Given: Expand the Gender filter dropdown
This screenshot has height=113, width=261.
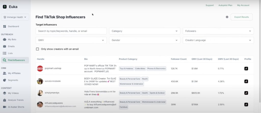Looking at the screenshot, I should 145,40.
